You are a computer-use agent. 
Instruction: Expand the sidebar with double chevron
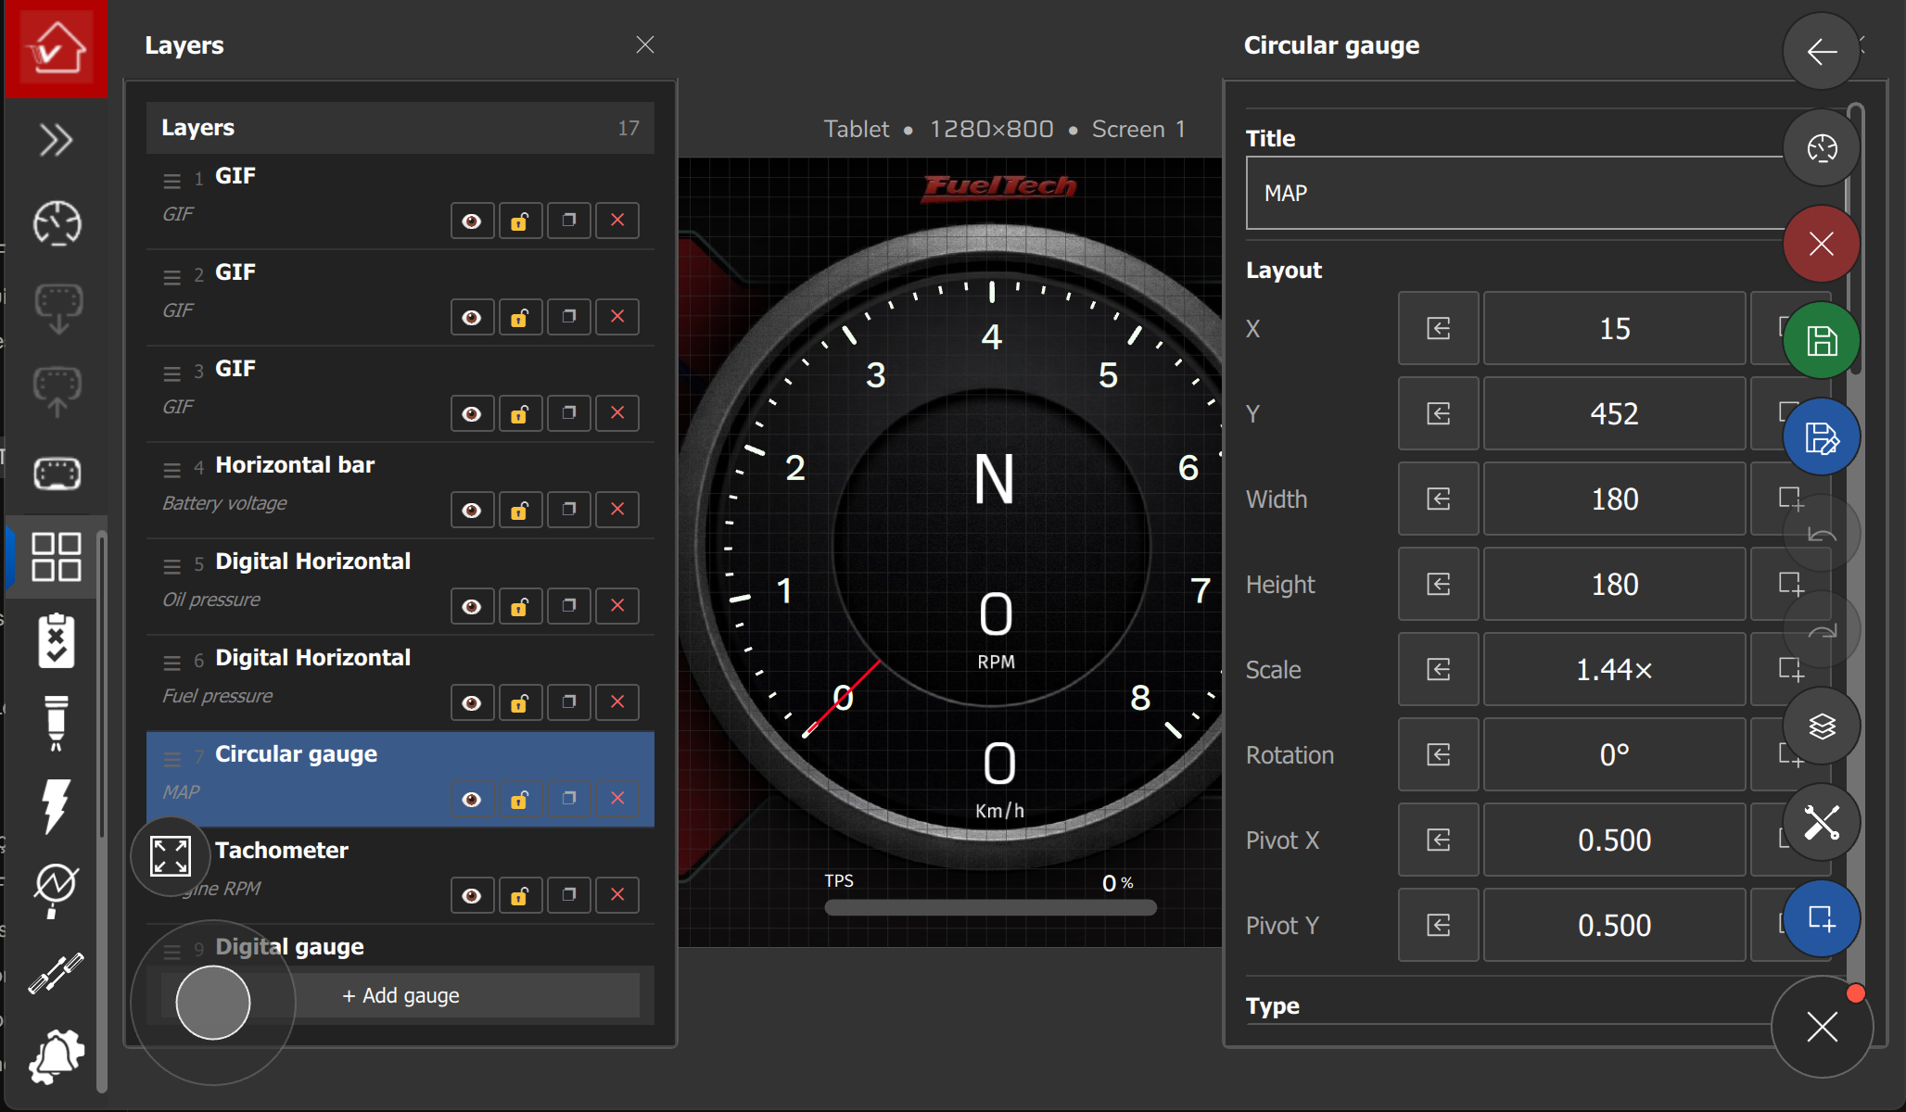click(x=56, y=140)
